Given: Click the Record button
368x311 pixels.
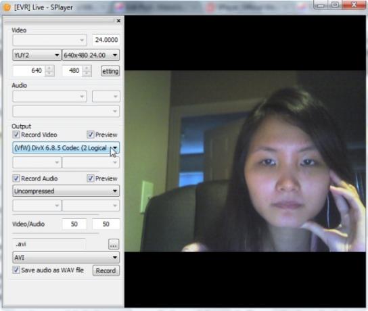Looking at the screenshot, I should 106,270.
